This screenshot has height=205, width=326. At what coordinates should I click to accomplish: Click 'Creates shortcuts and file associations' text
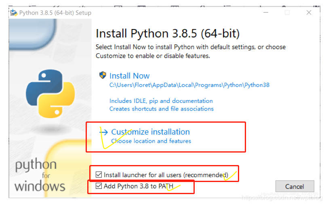tap(162, 109)
